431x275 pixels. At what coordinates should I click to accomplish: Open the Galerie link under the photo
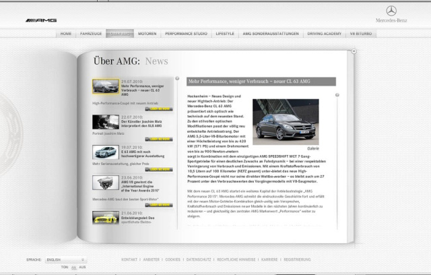click(x=313, y=148)
